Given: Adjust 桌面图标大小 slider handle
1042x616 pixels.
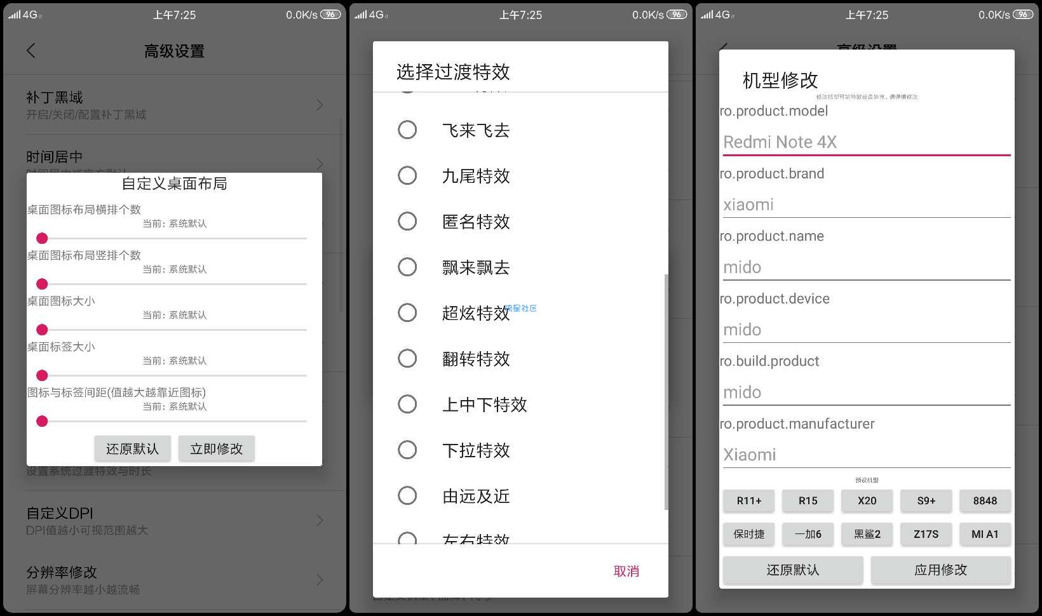Looking at the screenshot, I should point(42,330).
